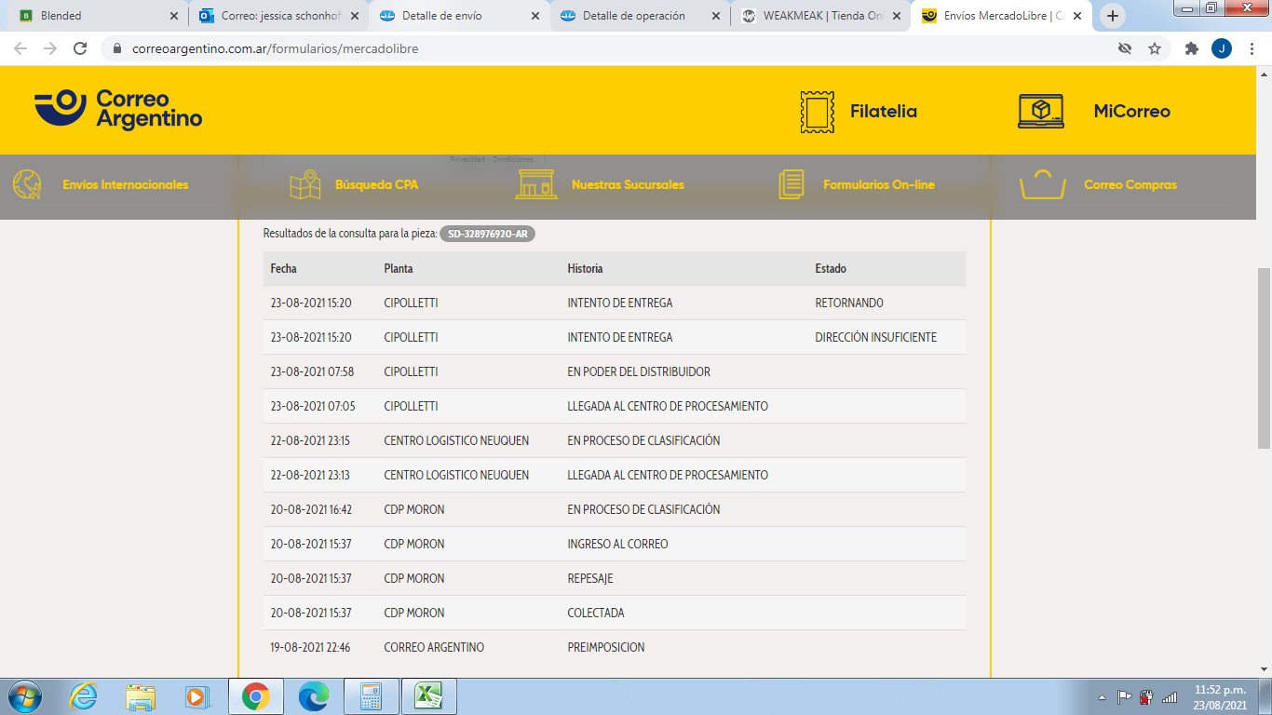Open a new browser tab
Screen dimensions: 1272x715
click(1112, 16)
